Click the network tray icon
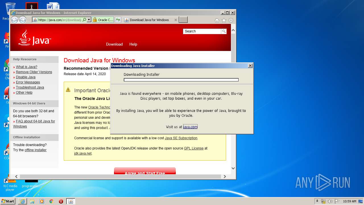 point(323,201)
